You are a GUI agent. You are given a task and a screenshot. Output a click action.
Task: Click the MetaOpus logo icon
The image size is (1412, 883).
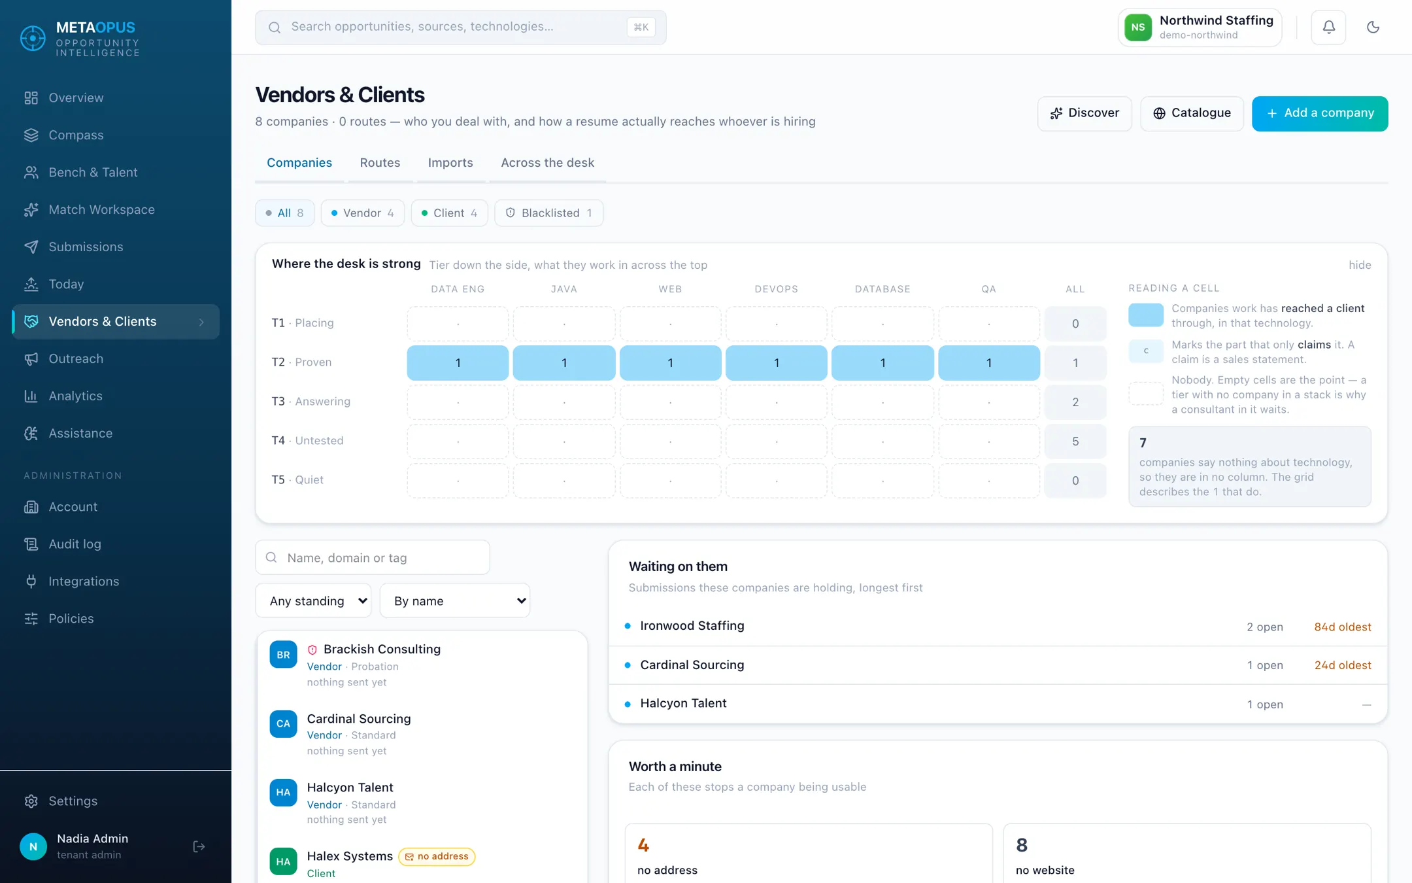click(x=33, y=38)
